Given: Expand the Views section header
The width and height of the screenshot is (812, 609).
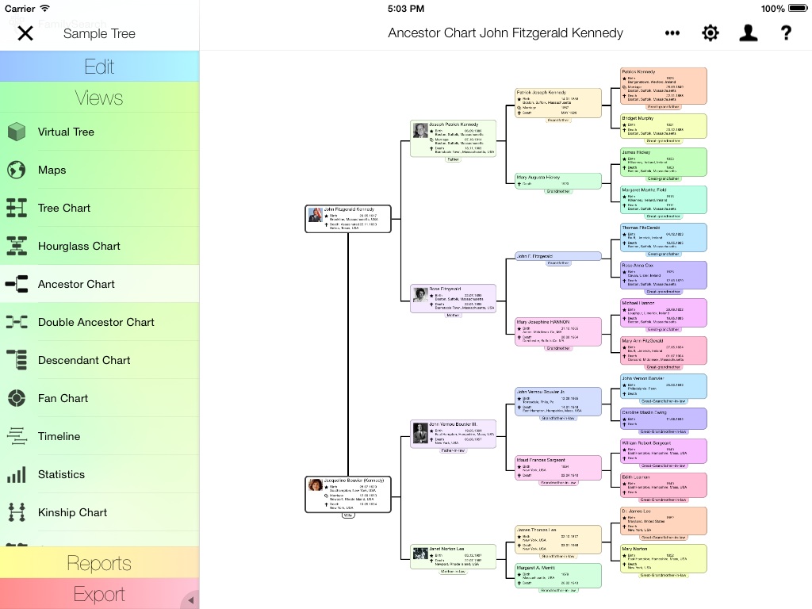Looking at the screenshot, I should click(99, 98).
